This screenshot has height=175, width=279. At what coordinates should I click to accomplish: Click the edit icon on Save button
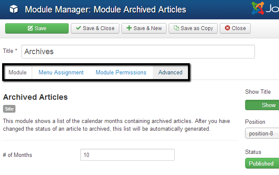(x=30, y=28)
